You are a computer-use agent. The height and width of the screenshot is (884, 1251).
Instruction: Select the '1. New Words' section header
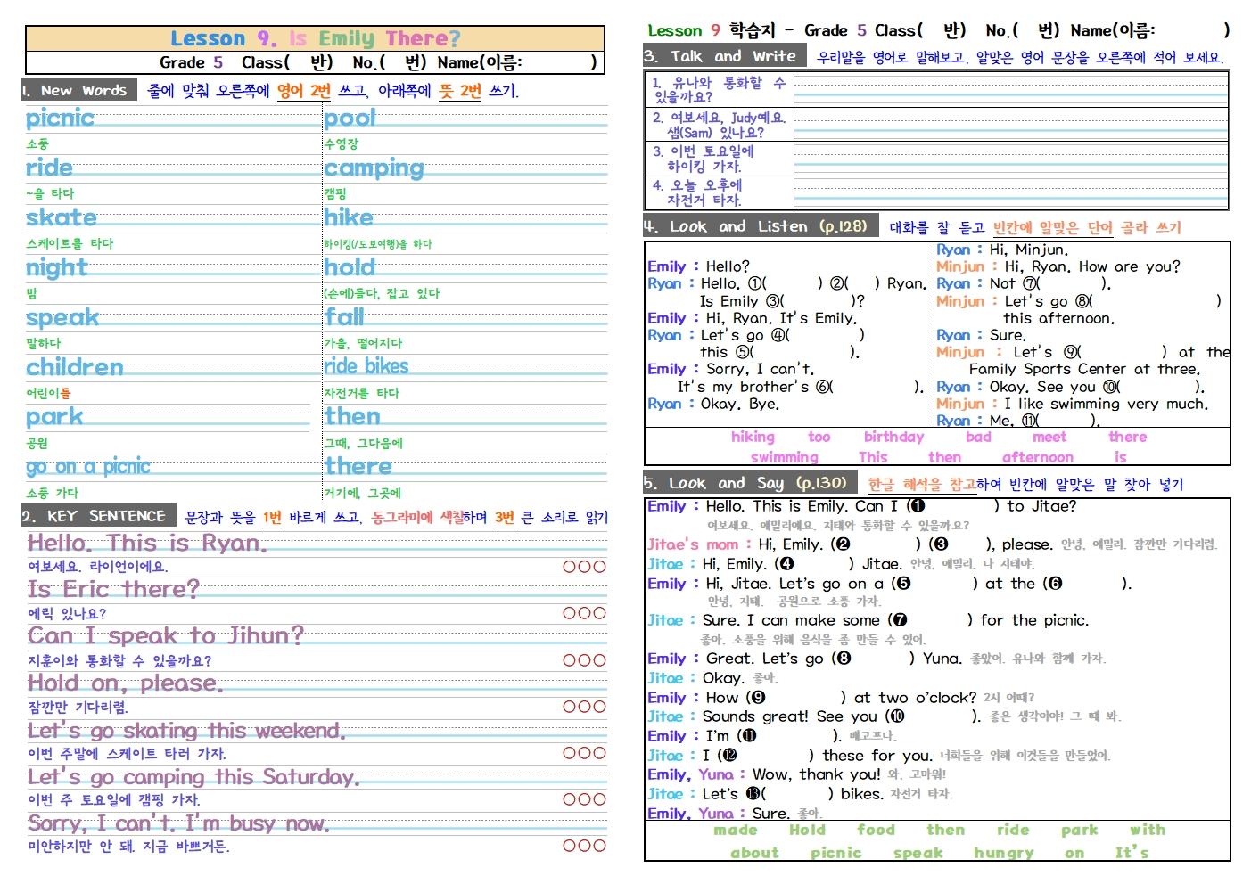(x=78, y=90)
